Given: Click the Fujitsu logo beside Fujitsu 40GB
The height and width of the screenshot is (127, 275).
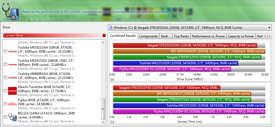Looking at the screenshot, I should point(12,104).
